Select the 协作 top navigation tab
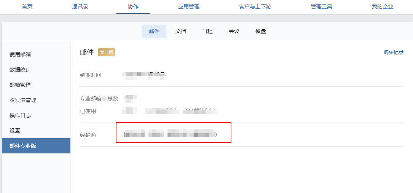The height and width of the screenshot is (193, 413). pyautogui.click(x=133, y=6)
